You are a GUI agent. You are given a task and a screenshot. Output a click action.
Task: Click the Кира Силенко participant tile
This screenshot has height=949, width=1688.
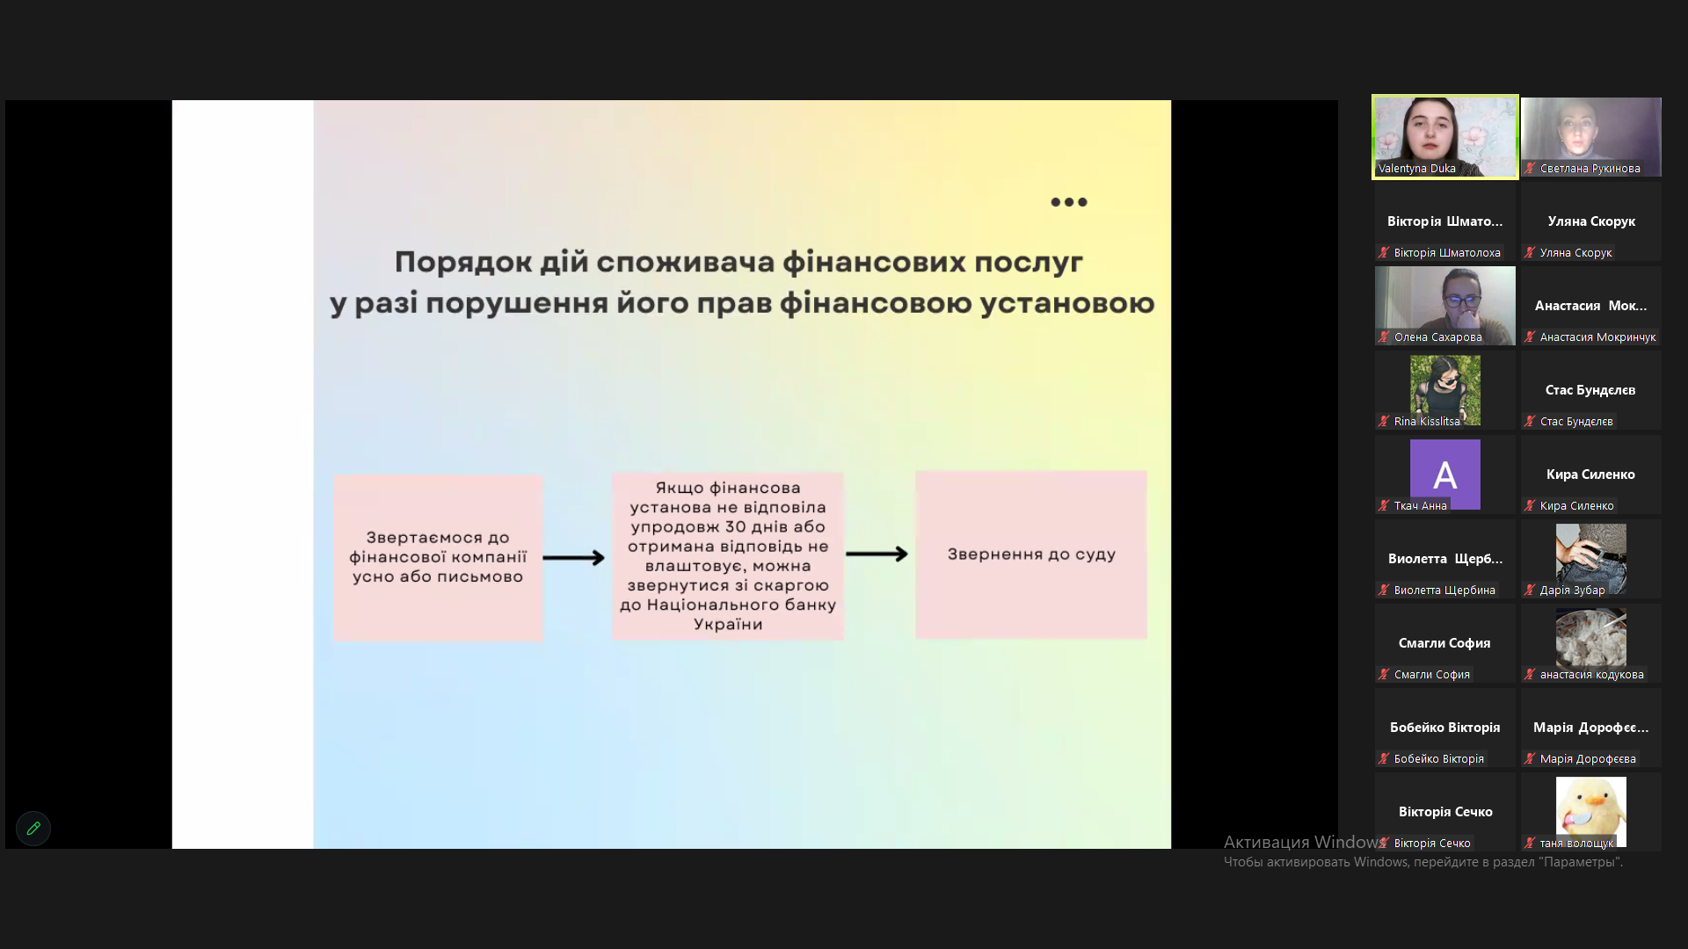1591,474
